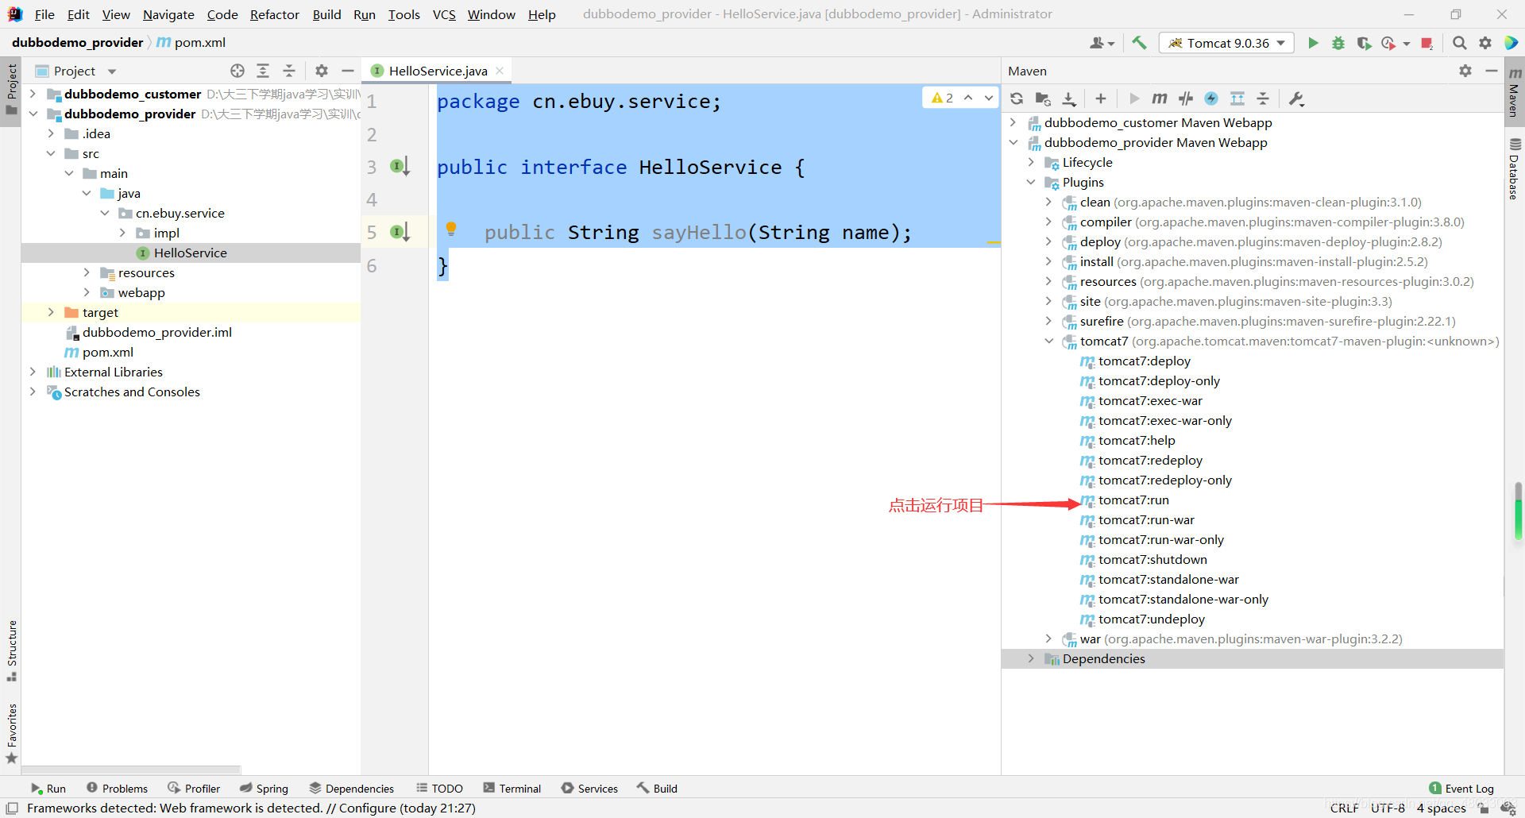Open the Services tool window
This screenshot has height=818, width=1525.
click(x=589, y=788)
